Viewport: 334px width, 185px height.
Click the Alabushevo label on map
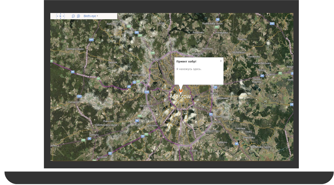click(112, 24)
